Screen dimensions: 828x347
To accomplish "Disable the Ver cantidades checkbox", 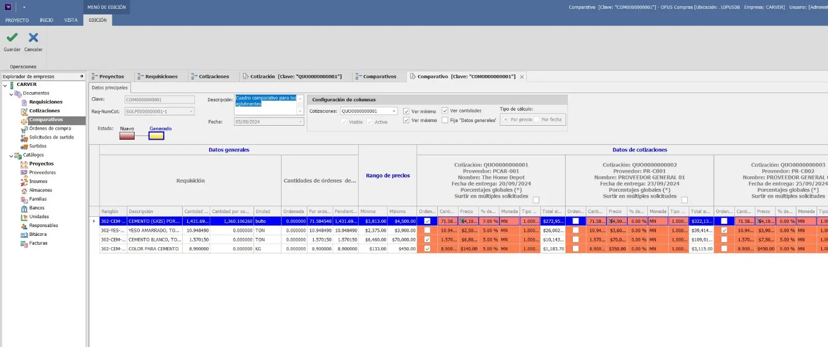I will pos(445,111).
